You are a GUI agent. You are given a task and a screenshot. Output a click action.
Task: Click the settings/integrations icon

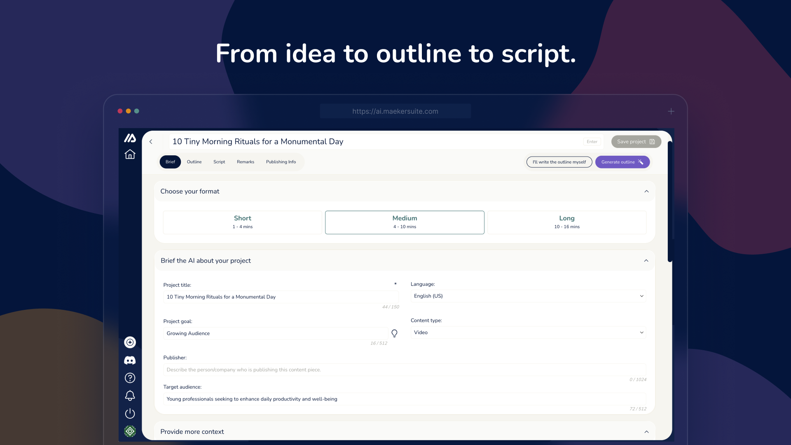click(x=129, y=432)
